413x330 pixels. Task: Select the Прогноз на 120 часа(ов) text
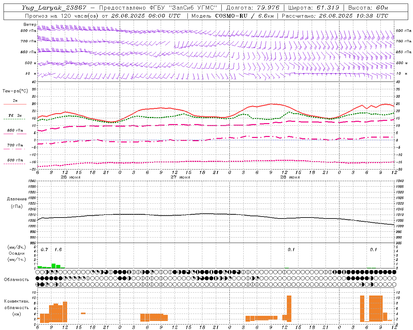tap(62, 16)
